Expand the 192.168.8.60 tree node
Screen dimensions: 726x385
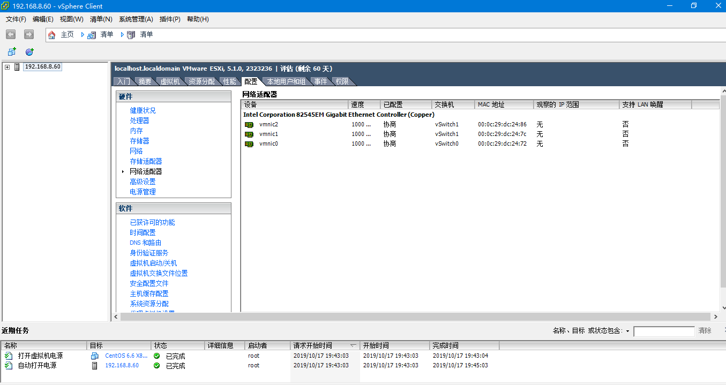[7, 67]
